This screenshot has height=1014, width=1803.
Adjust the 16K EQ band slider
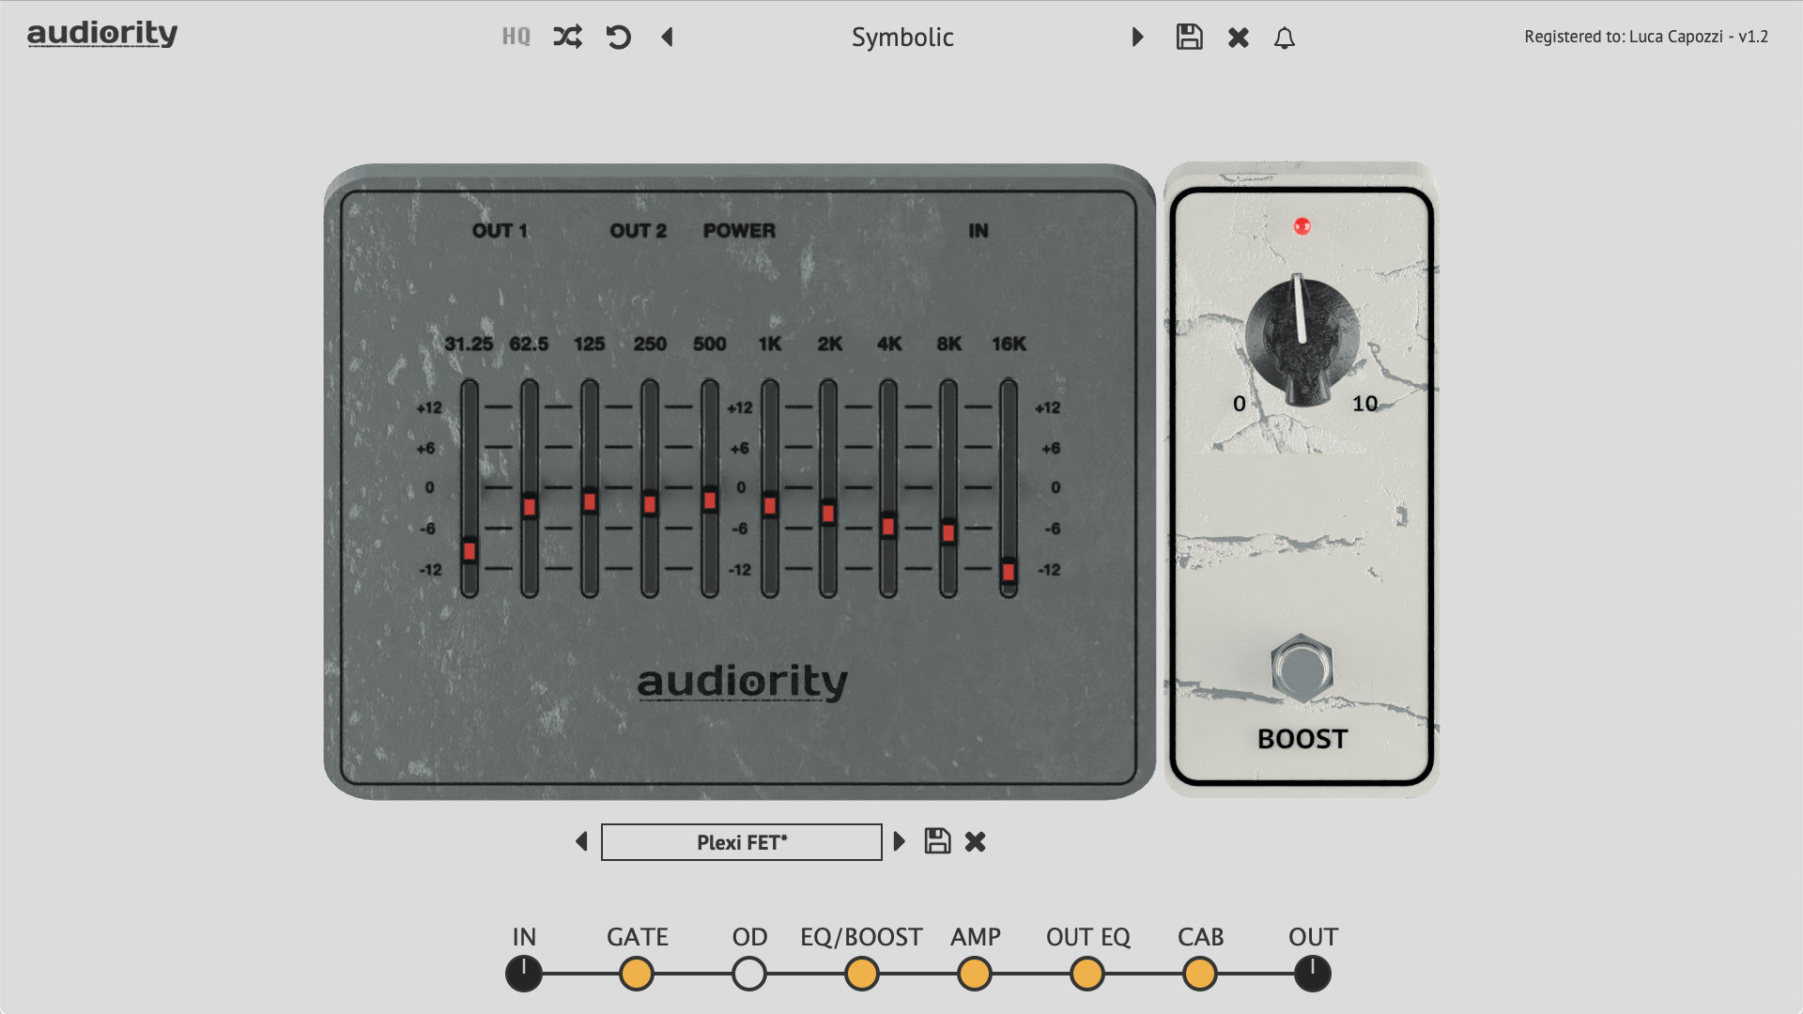pos(1008,570)
